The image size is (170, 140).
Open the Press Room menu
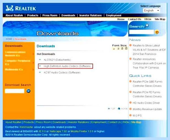point(50,16)
